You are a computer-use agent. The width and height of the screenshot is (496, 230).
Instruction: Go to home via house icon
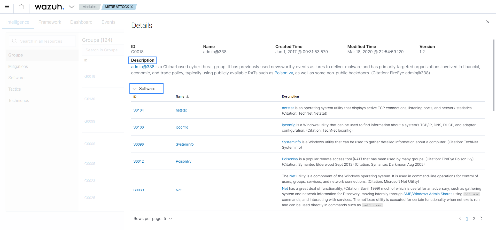21,7
